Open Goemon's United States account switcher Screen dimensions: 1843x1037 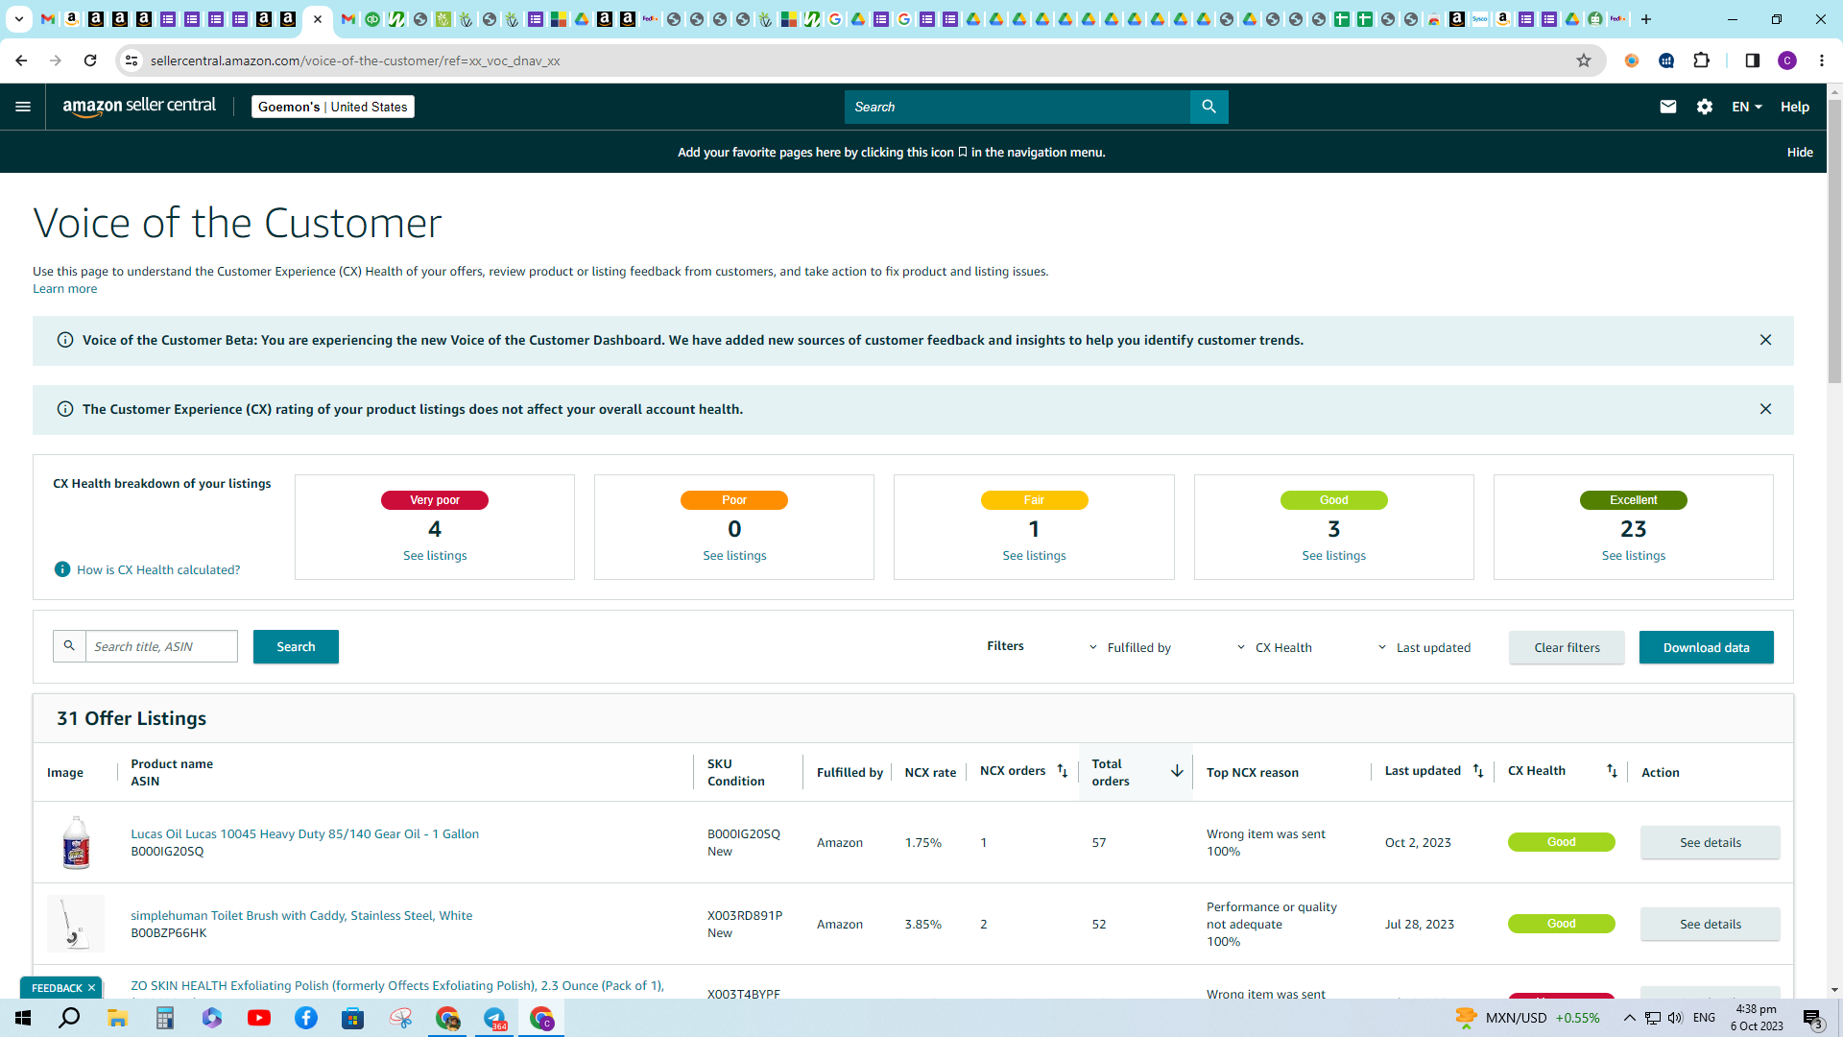(x=333, y=107)
